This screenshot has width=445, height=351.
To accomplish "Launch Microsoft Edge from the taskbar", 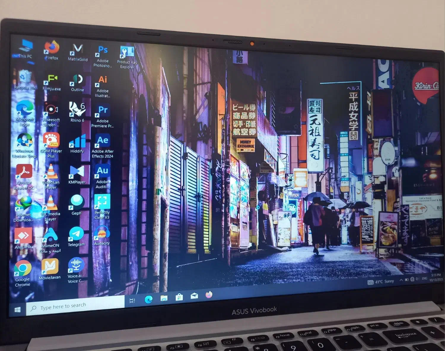I will point(149,299).
